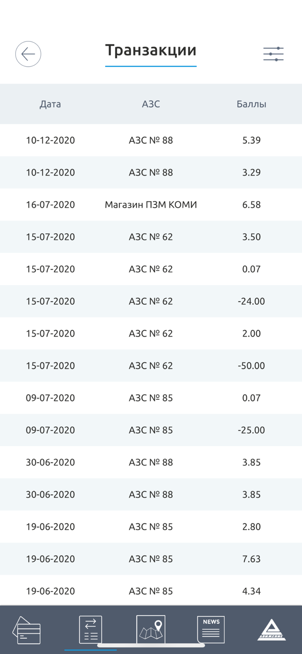Select the transactions list icon in bottom bar
Viewport: 302px width, 654px height.
[x=91, y=630]
